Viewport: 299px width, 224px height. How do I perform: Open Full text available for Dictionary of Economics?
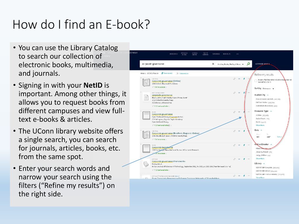(x=162, y=106)
